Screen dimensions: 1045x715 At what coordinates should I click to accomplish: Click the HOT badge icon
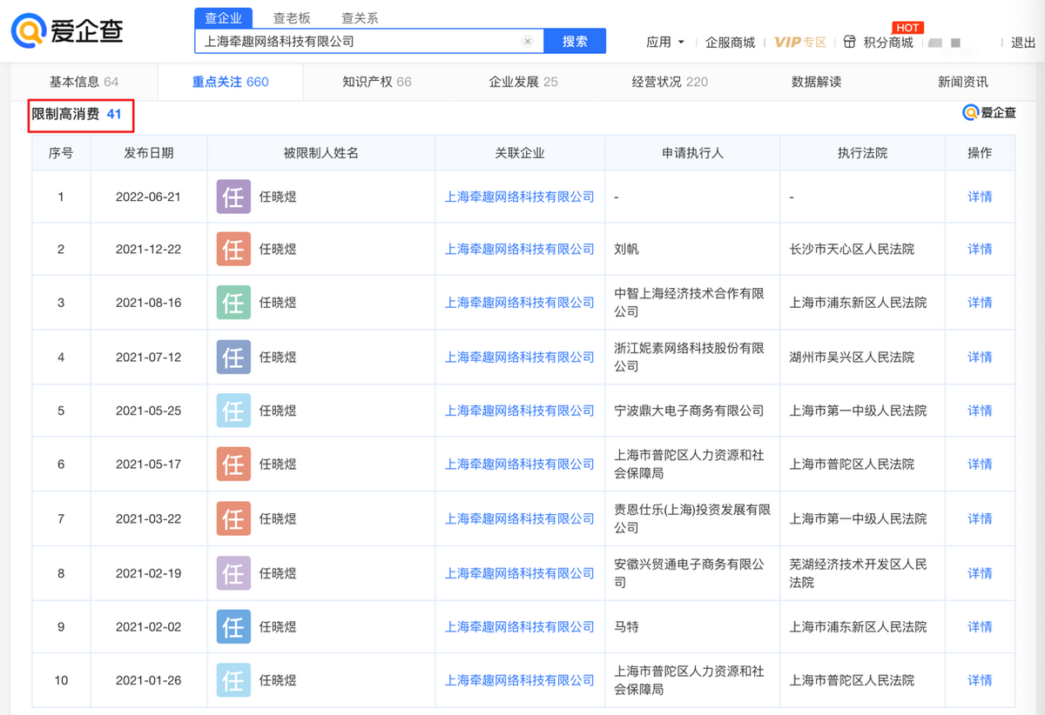pos(907,27)
